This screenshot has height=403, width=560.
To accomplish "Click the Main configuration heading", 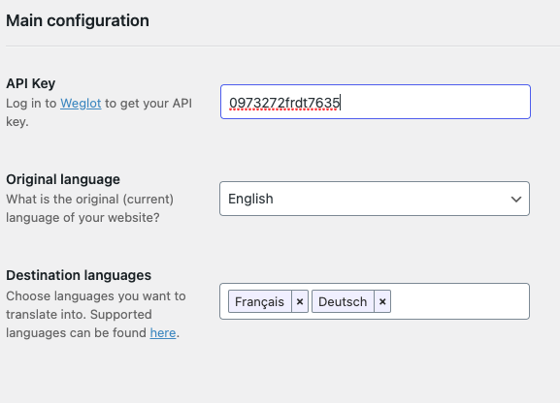I will tap(78, 20).
